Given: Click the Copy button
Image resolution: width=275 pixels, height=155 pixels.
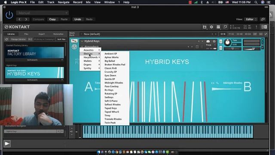Looking at the screenshot, I should [x=52, y=19].
